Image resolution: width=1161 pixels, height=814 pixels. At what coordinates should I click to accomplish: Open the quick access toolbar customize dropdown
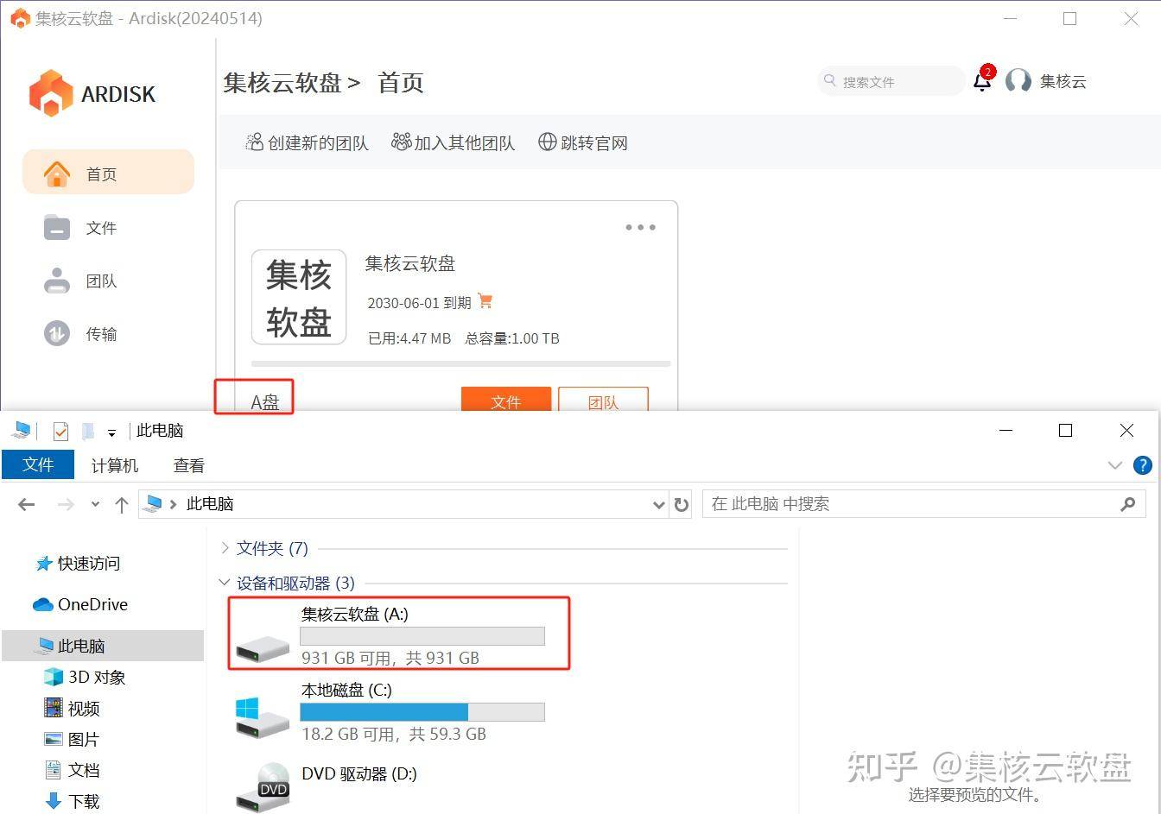pyautogui.click(x=111, y=432)
